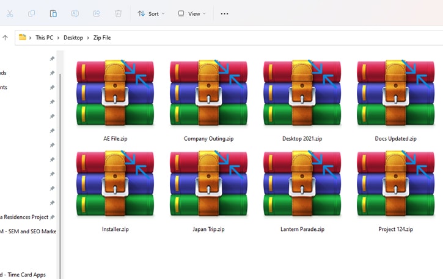Viewport: 443px width, 279px height.
Task: Click Zip File in the breadcrumb path
Action: [102, 37]
